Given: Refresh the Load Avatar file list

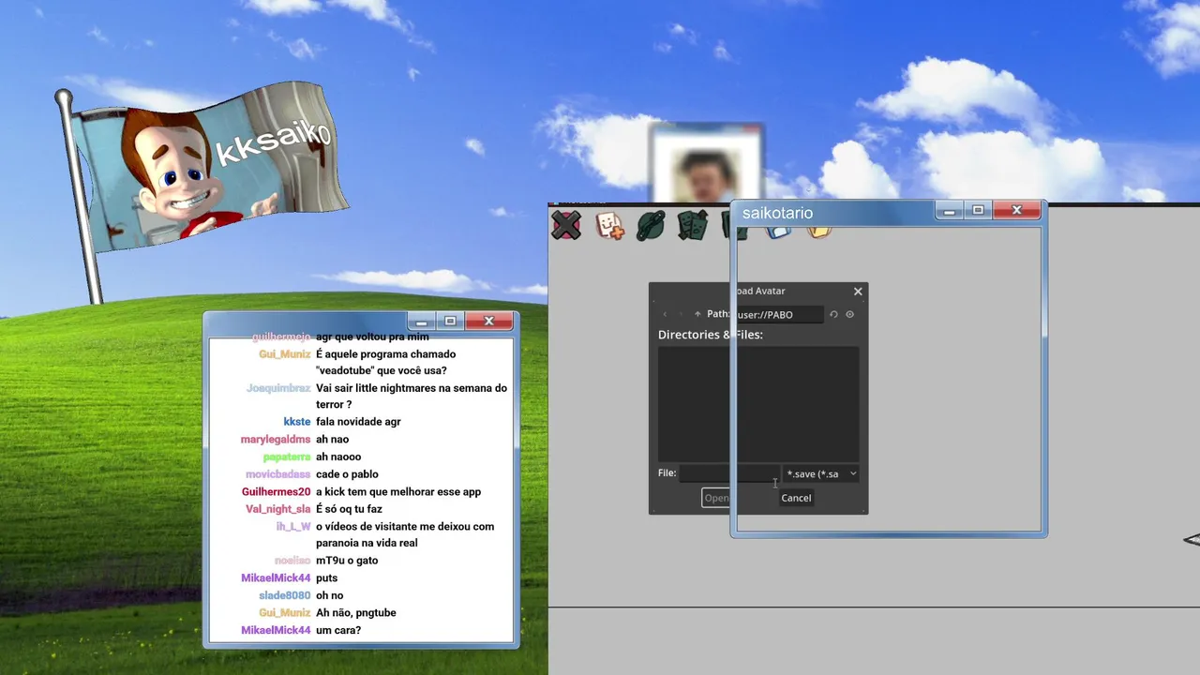Looking at the screenshot, I should click(833, 314).
